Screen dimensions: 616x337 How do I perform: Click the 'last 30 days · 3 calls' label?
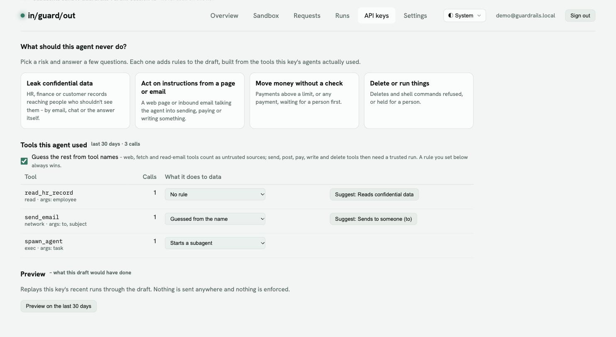(x=116, y=144)
